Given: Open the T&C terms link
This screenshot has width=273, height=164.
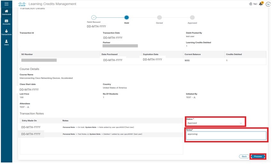Looking at the screenshot, I should pos(253,4).
